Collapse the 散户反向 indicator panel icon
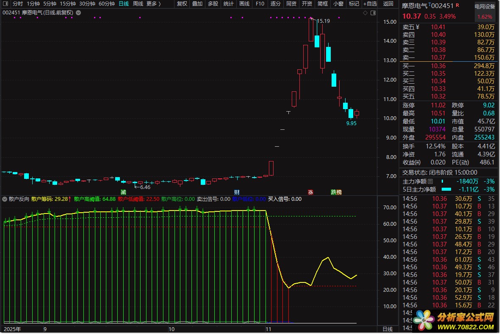Screen dimensions: 501x334 click(x=5, y=199)
